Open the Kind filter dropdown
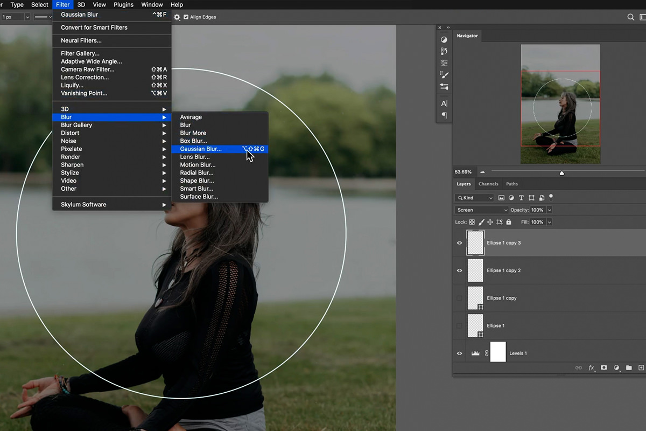The image size is (646, 431). coord(474,198)
